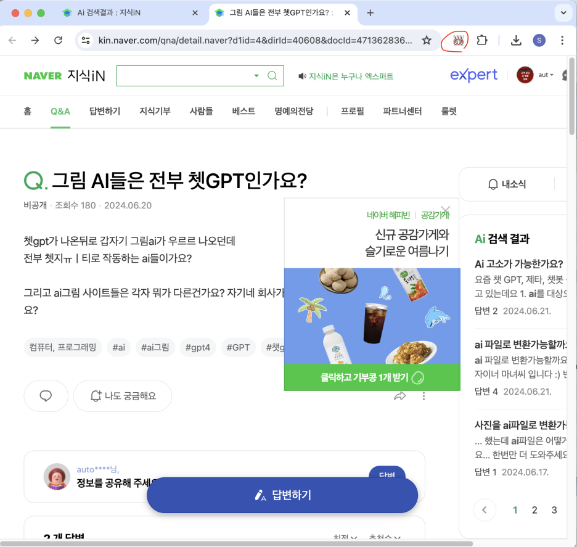Open the 명예의전당 menu

tap(293, 111)
